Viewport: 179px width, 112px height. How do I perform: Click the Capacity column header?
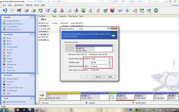click(x=63, y=16)
